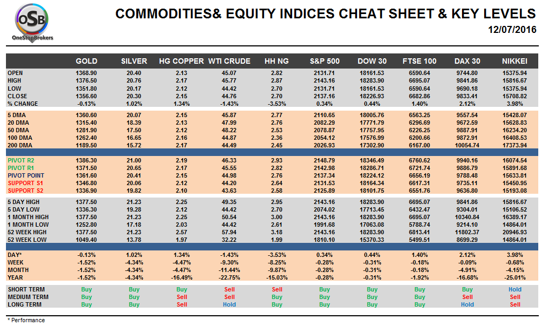Click DAX 30 LONG TERM Hold signal
548x326 pixels.
[467, 304]
